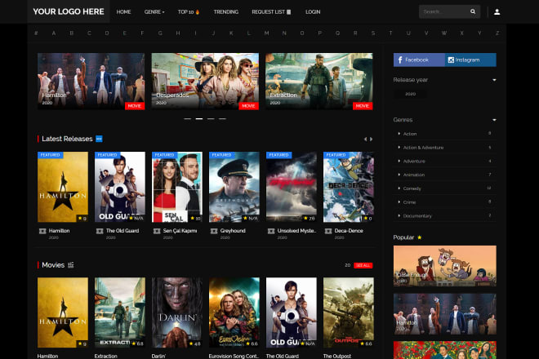Open the Facebook social button
The width and height of the screenshot is (539, 359).
[x=419, y=60]
